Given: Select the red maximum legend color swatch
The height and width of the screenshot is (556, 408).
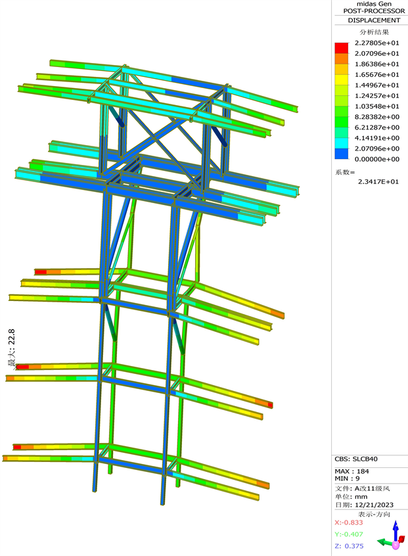Looking at the screenshot, I should (341, 48).
